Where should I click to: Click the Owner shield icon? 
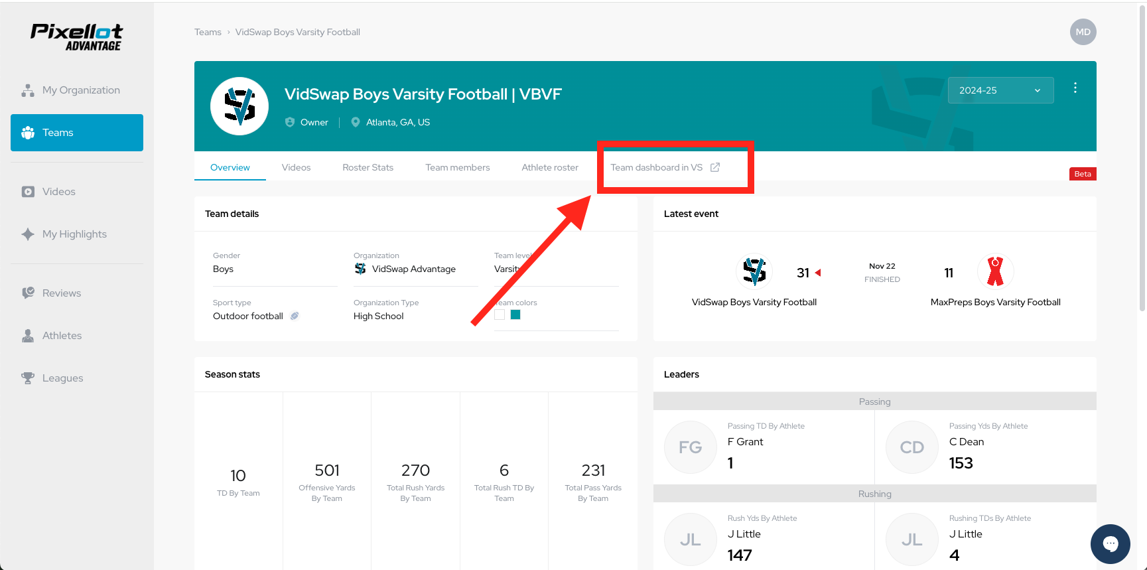290,122
